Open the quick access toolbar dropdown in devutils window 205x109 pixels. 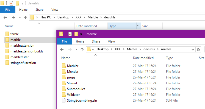coord(22,4)
